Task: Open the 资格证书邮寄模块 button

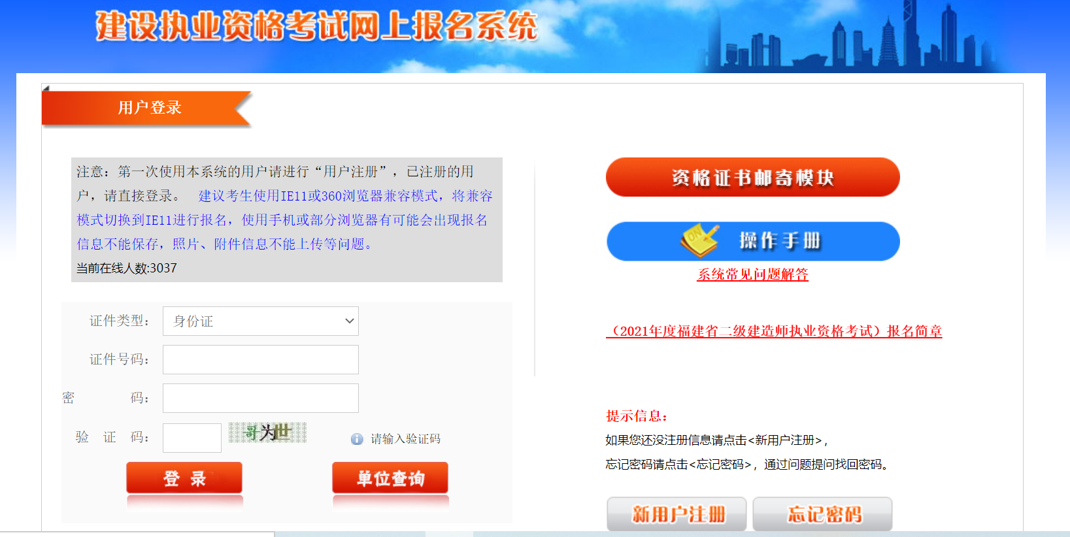Action: (x=753, y=177)
